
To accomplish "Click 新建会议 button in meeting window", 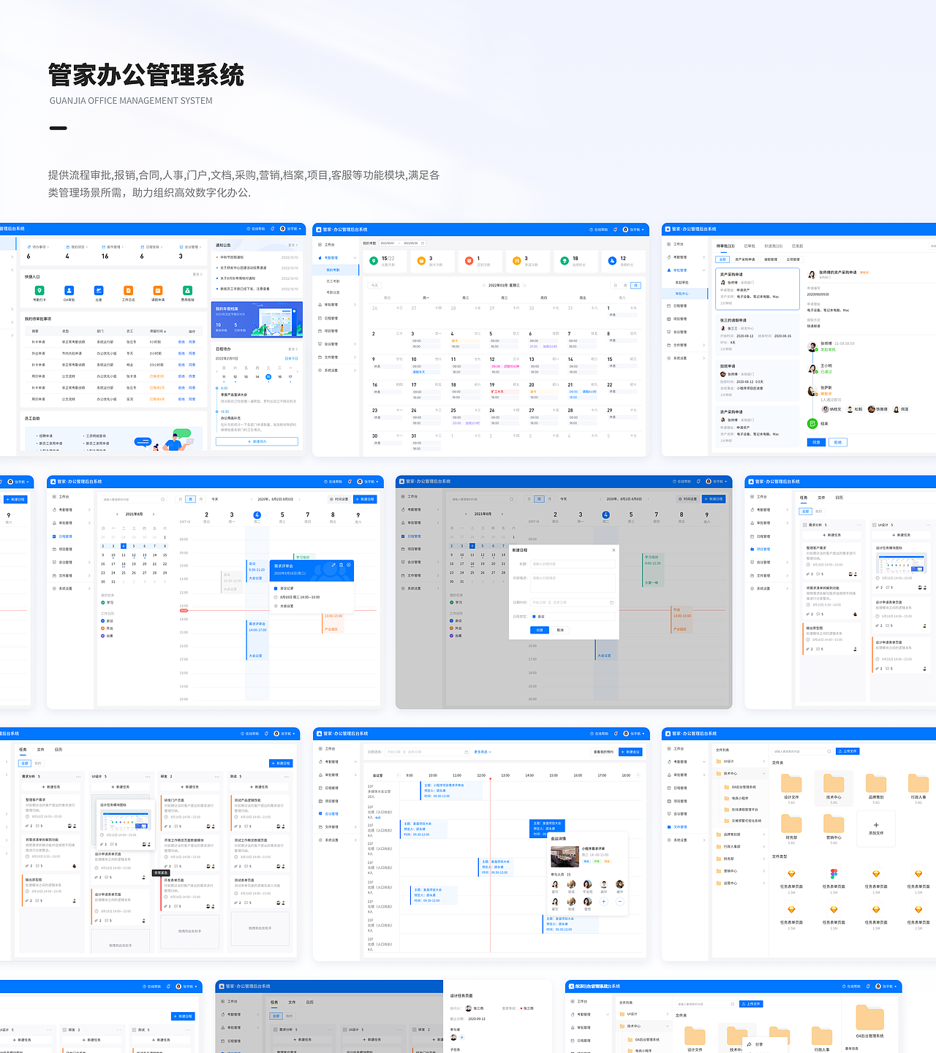I will [631, 752].
